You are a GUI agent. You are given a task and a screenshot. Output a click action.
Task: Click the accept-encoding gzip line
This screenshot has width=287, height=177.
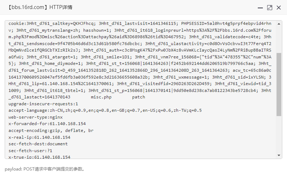click(51, 130)
